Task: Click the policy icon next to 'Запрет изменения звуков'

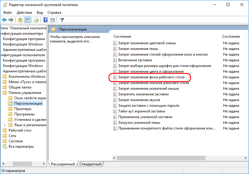Action: click(115, 100)
